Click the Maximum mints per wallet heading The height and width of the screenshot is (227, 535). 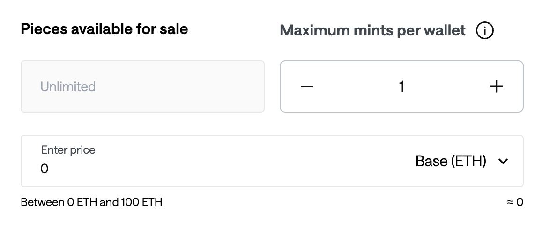click(372, 31)
